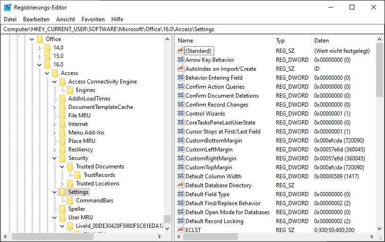
Task: Click the DWORD icon beside Arrow Key Behavior
Action: tap(180, 60)
